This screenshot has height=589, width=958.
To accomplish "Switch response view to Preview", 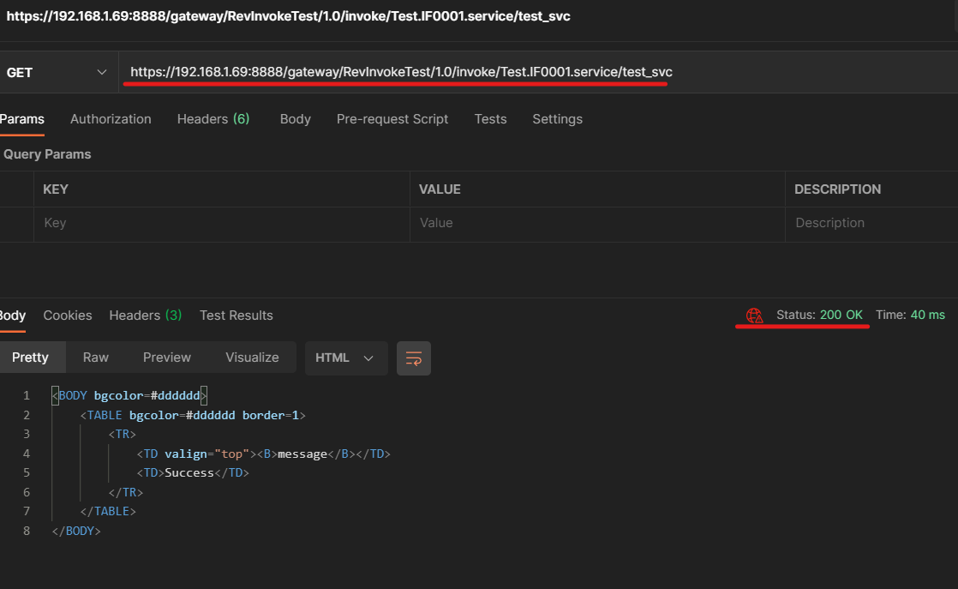I will point(166,358).
